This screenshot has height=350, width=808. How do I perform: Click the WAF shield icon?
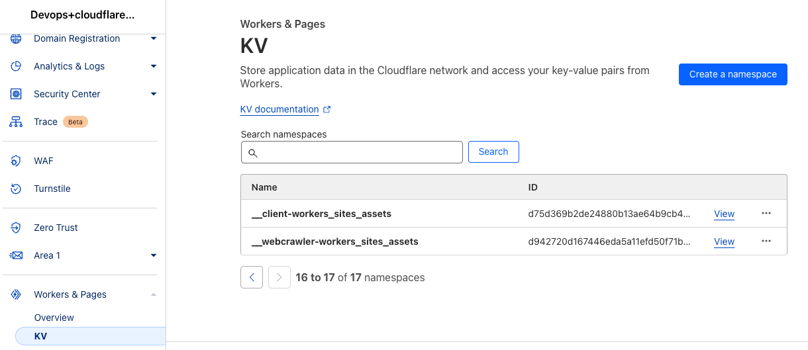pos(17,161)
